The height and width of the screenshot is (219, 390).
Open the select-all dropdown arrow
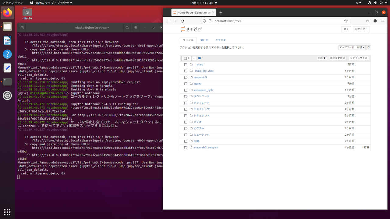(194, 58)
